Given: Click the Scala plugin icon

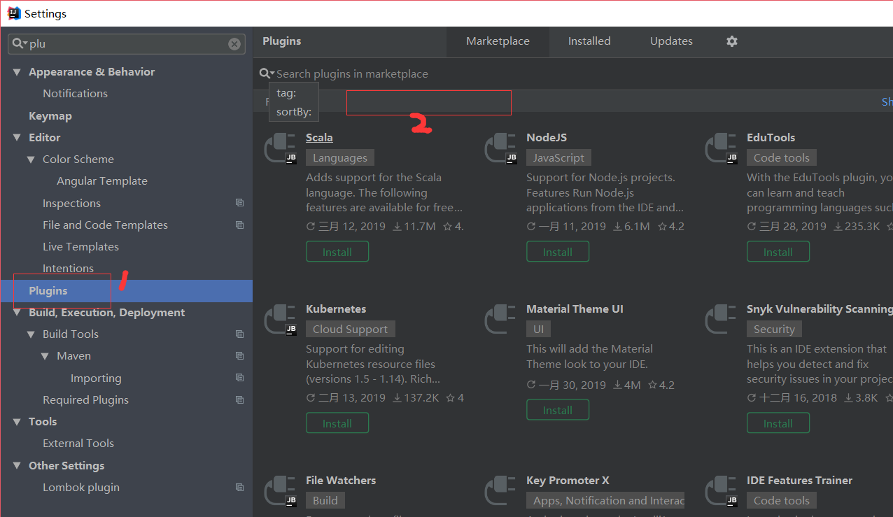Looking at the screenshot, I should tap(281, 148).
